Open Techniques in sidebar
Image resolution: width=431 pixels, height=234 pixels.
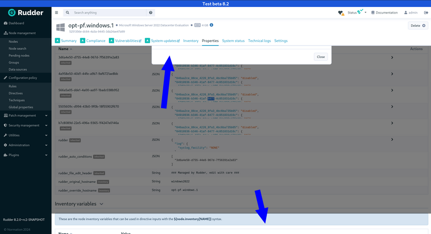[17, 100]
